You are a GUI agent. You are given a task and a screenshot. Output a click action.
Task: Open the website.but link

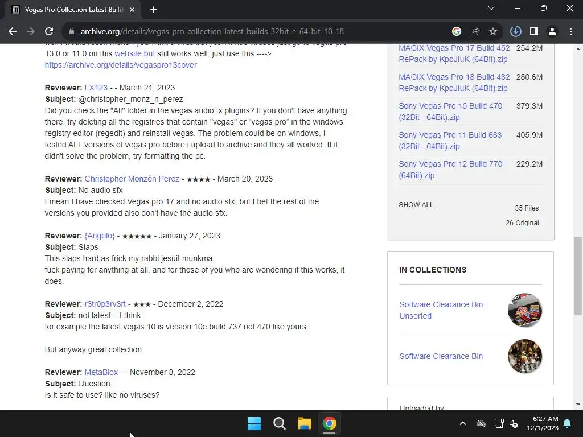134,53
